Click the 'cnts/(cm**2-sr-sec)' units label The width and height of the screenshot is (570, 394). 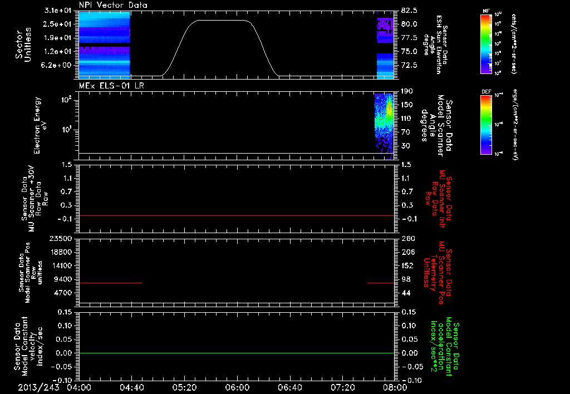[514, 43]
